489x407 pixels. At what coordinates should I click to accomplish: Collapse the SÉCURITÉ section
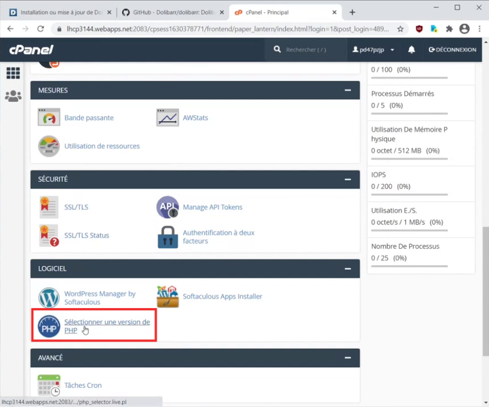pyautogui.click(x=348, y=180)
